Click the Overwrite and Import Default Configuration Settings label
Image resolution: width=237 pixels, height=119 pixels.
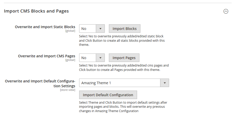(40, 83)
